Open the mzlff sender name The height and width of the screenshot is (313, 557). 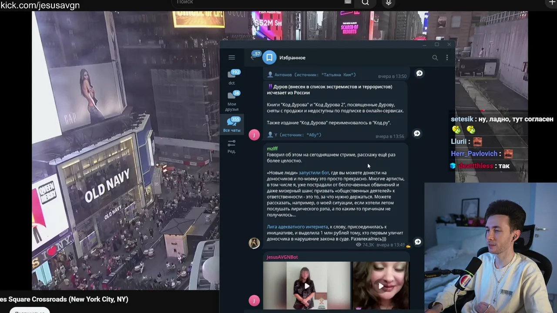point(272,149)
